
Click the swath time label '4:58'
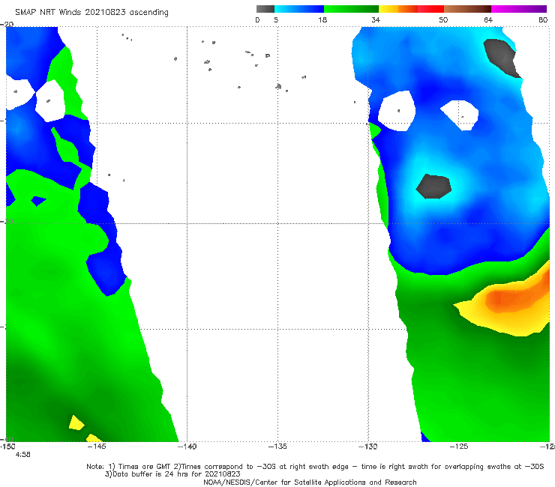tap(22, 455)
